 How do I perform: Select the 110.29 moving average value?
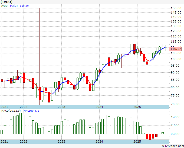24,6
